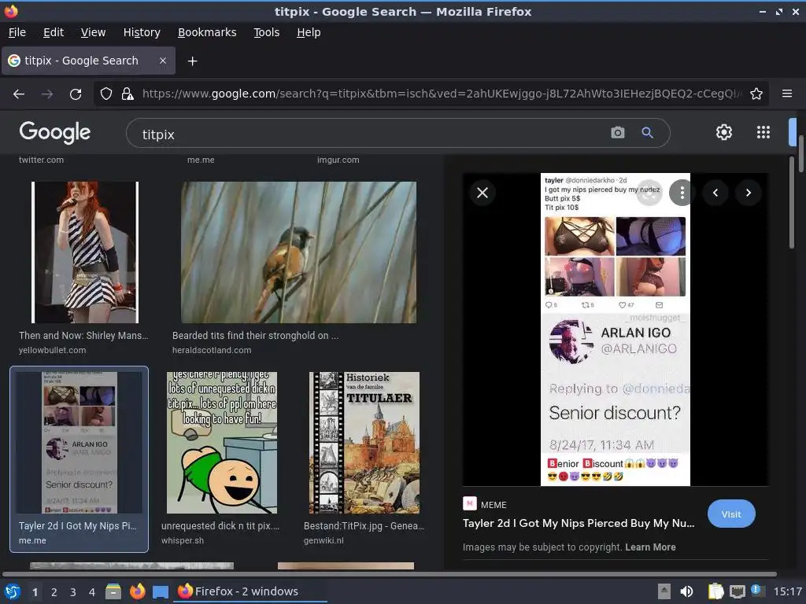Select the 'titpix - Google Search' tab

pyautogui.click(x=88, y=61)
